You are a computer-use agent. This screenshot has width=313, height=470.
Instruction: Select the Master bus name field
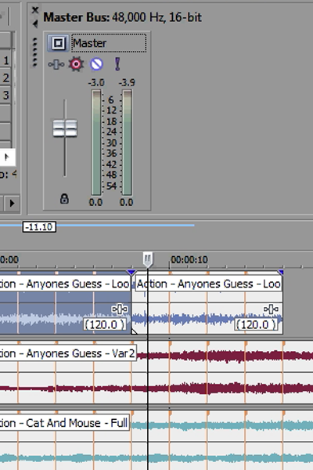click(109, 43)
